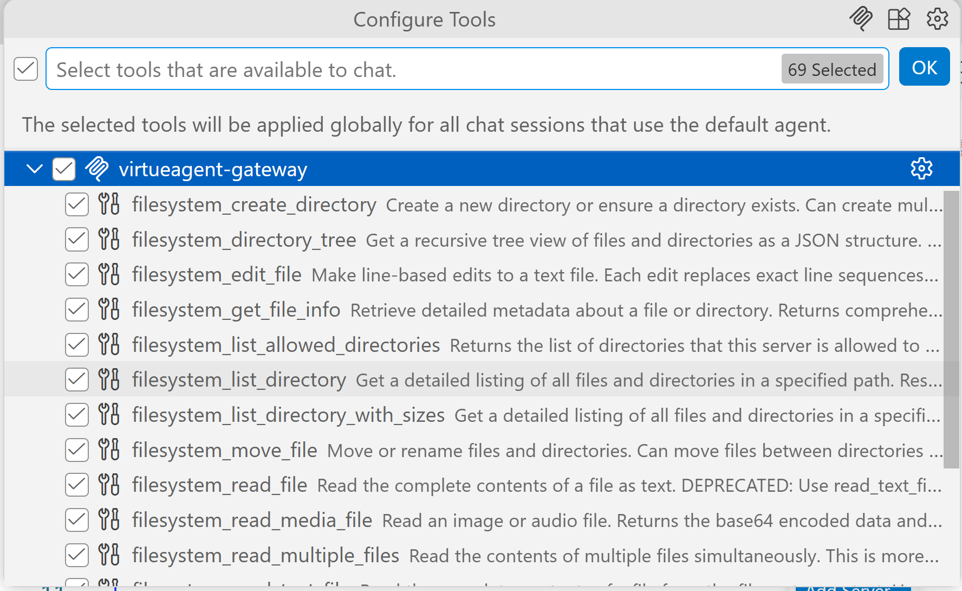Toggle the select-all tools checkbox

pos(25,69)
